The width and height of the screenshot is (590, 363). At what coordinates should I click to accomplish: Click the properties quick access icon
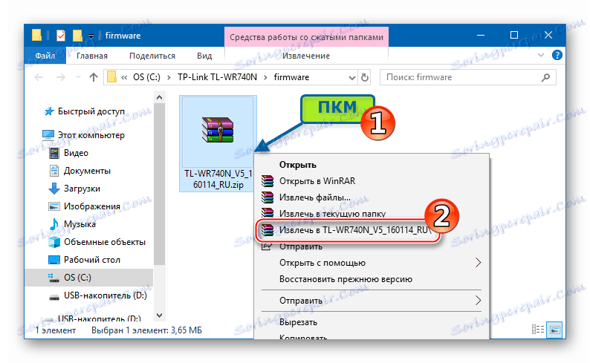coord(61,36)
